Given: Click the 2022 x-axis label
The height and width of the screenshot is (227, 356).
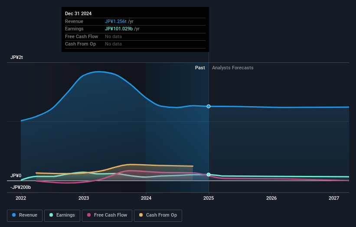Looking at the screenshot, I should tap(21, 198).
